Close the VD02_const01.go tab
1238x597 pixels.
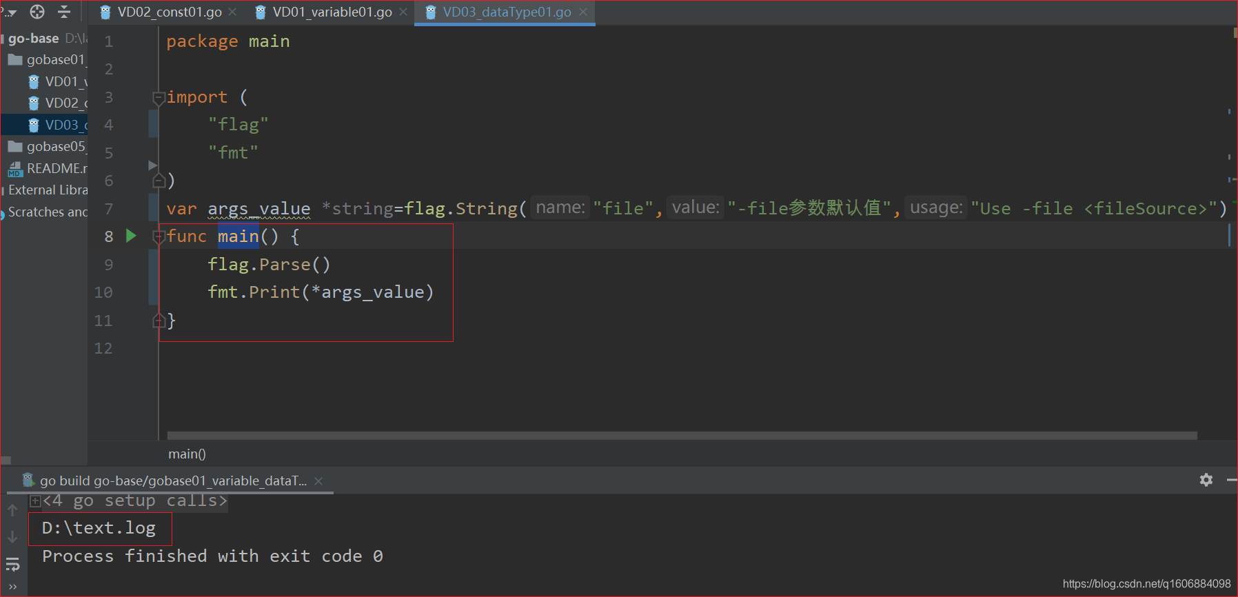[x=233, y=12]
